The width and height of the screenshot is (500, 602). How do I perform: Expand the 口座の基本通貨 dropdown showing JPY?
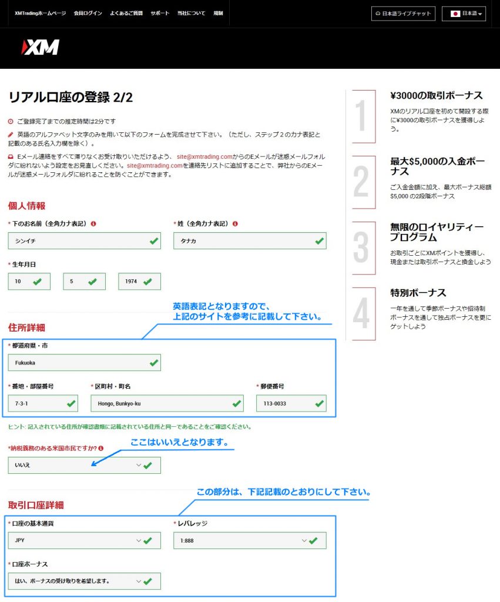click(85, 541)
